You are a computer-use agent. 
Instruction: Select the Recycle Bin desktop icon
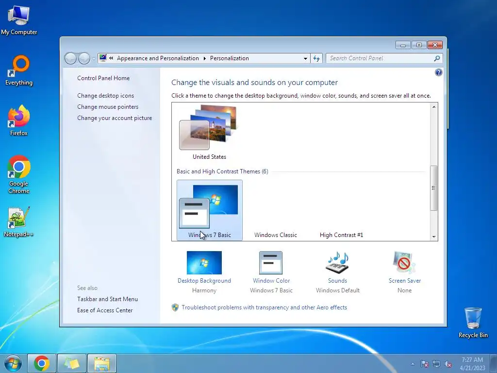coord(473,322)
